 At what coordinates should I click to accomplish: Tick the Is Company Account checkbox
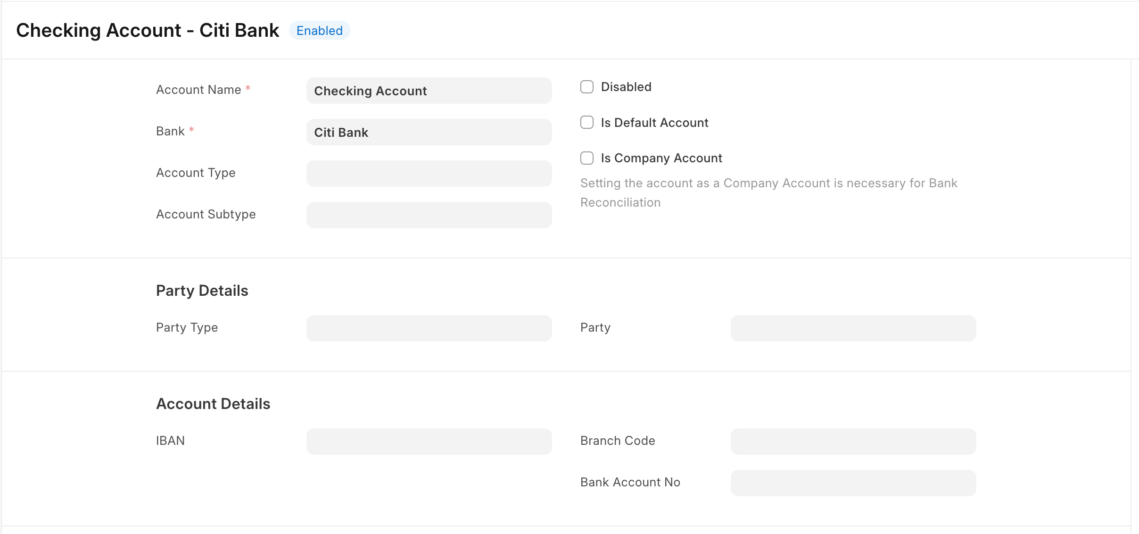[586, 158]
